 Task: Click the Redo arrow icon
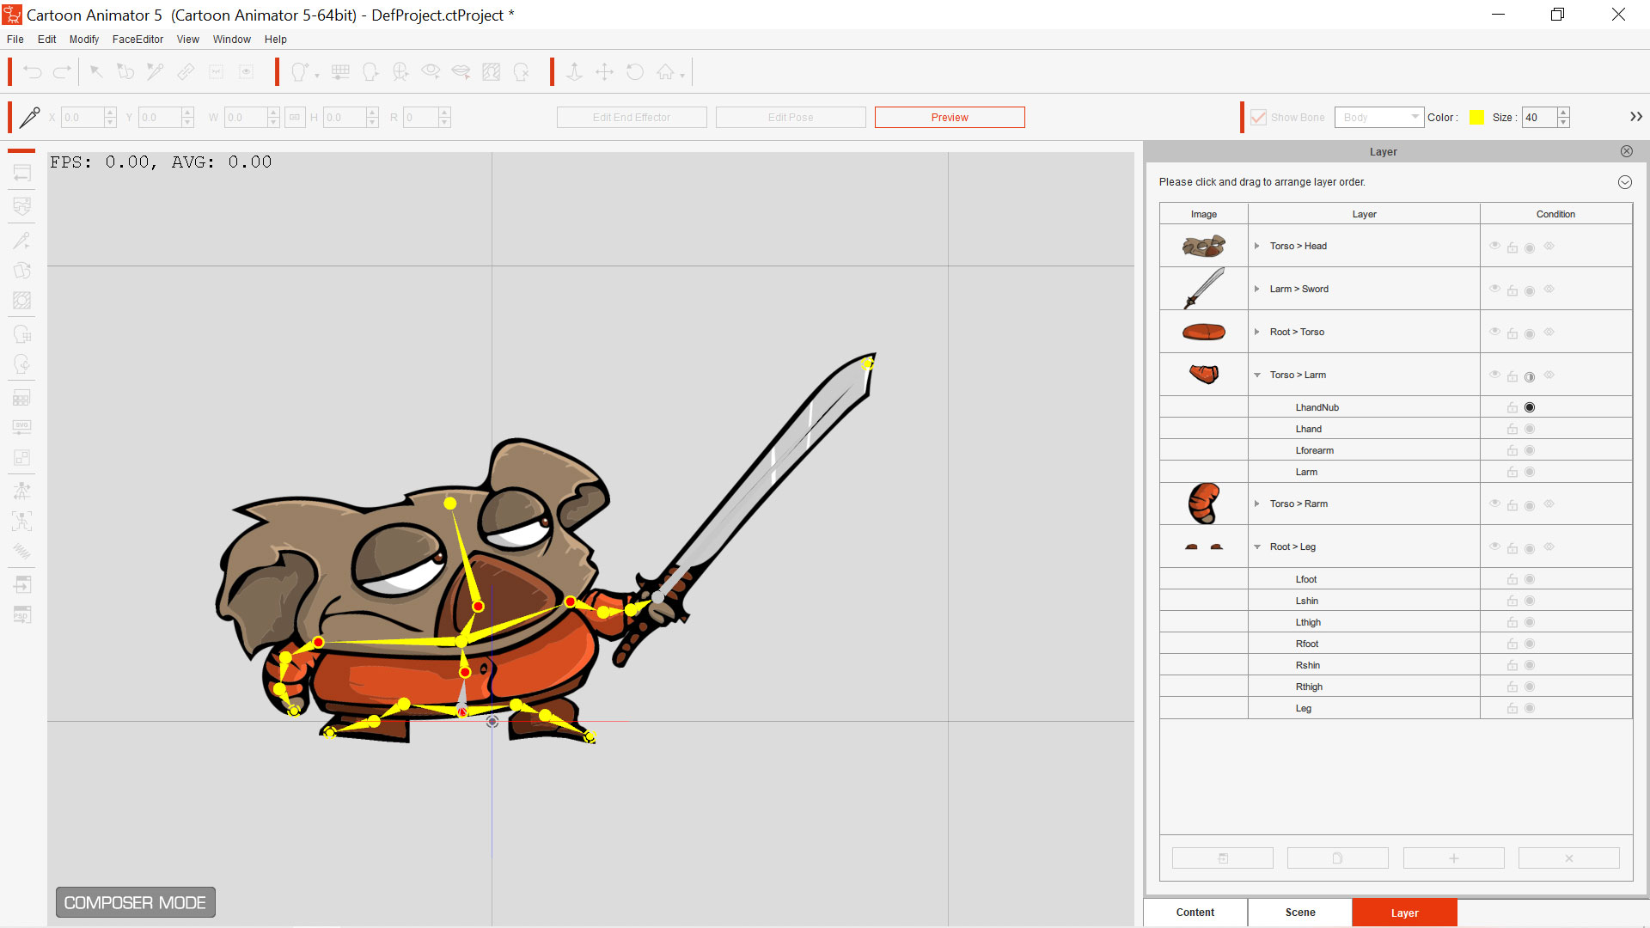63,72
